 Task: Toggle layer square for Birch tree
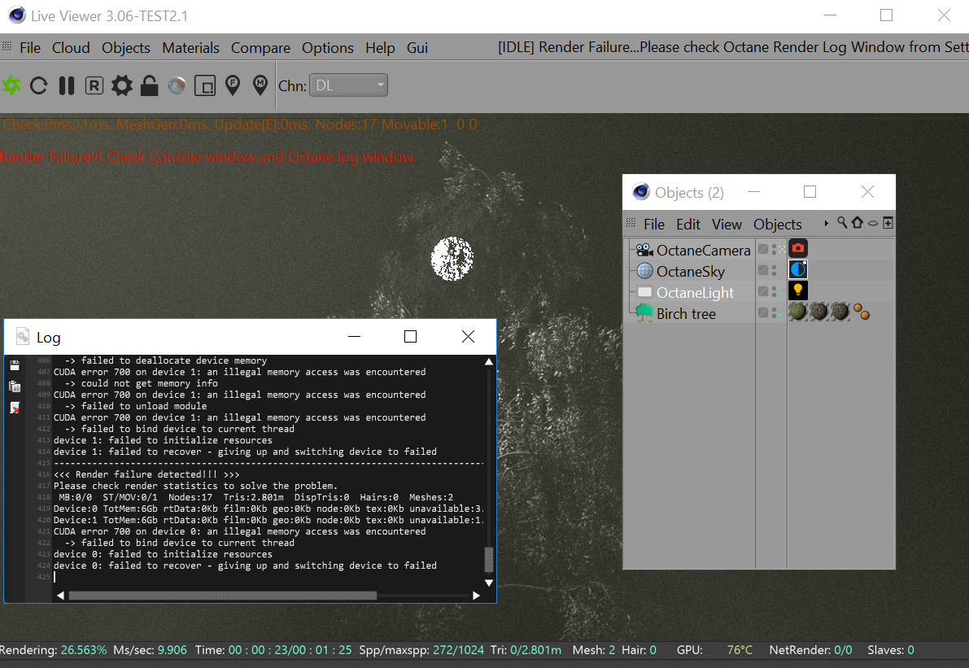point(763,312)
